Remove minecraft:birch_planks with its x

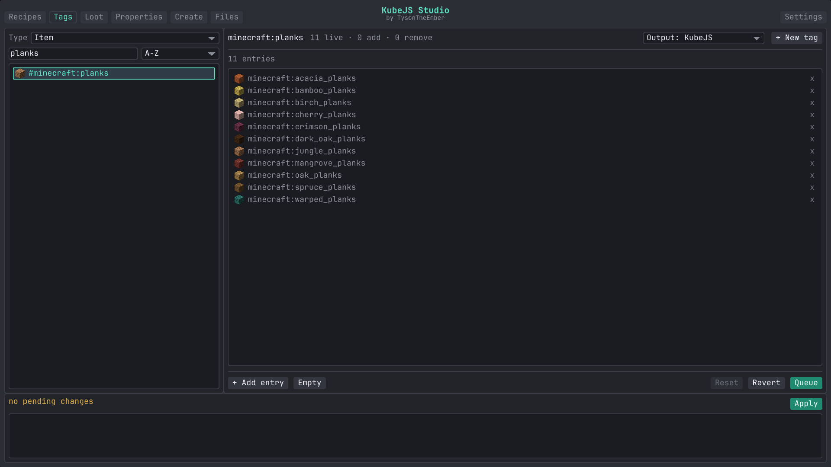812,103
